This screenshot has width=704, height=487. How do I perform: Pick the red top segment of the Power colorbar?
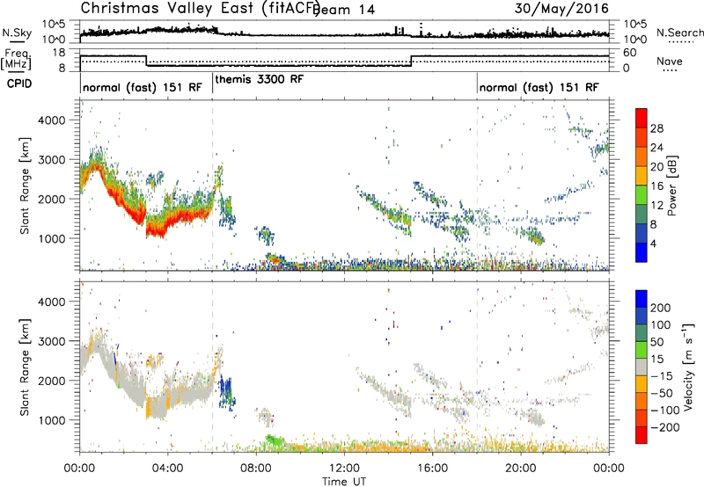642,118
